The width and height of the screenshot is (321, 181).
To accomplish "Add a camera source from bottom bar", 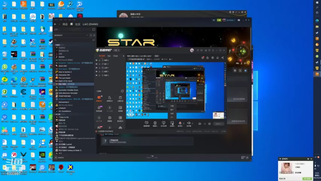I will click(x=155, y=124).
